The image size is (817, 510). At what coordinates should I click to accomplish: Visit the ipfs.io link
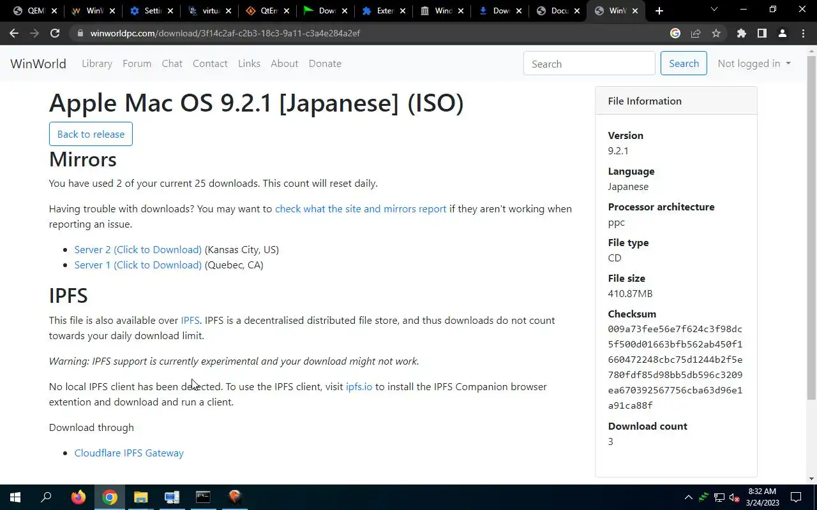coord(359,387)
